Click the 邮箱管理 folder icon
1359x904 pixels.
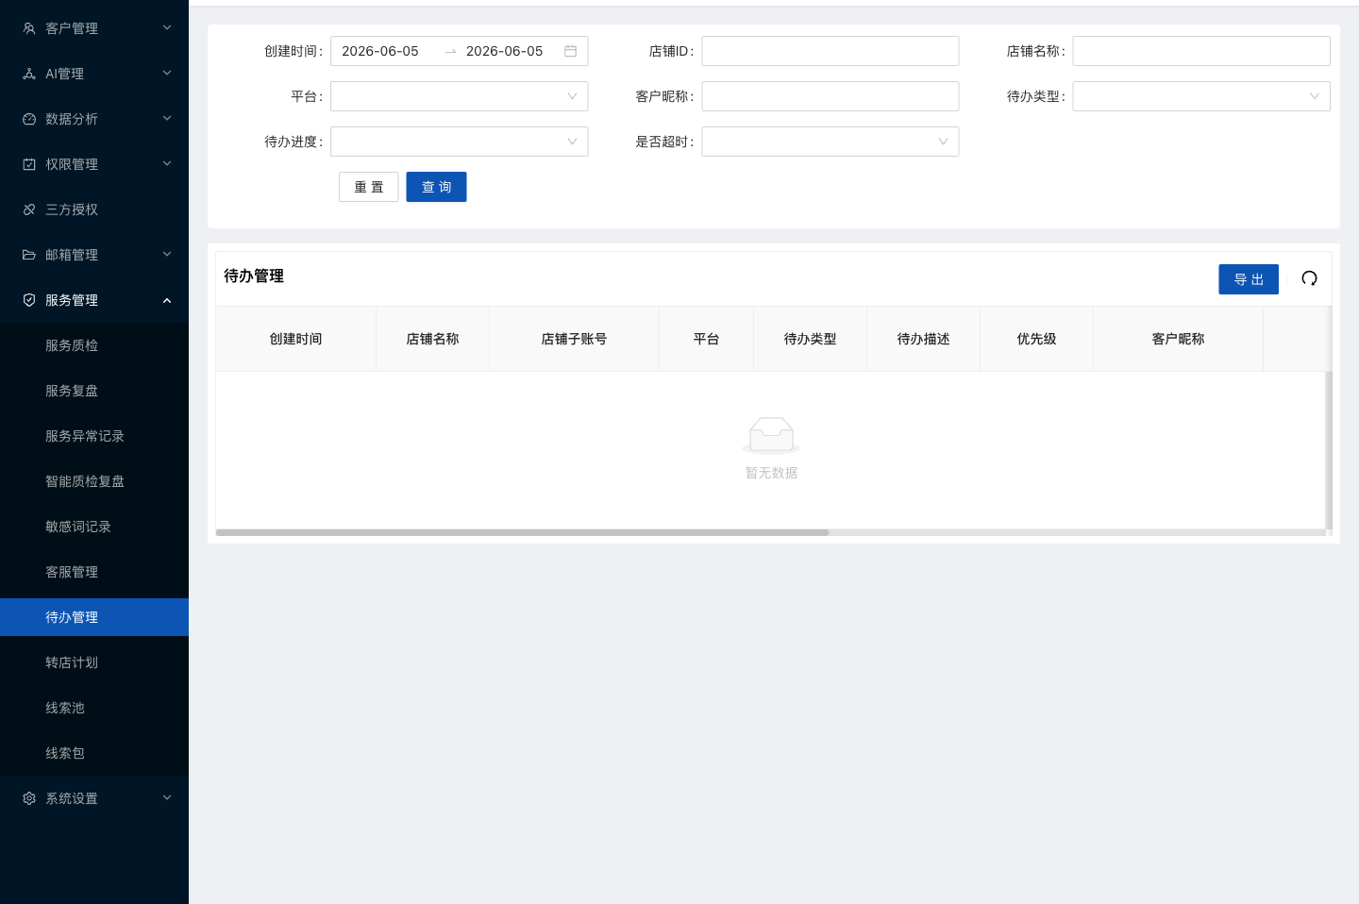pos(29,255)
